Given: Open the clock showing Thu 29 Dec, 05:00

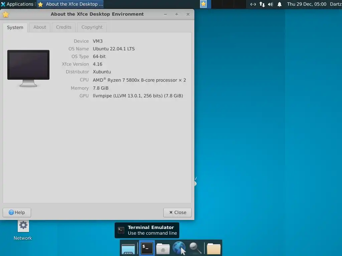Looking at the screenshot, I should [307, 4].
